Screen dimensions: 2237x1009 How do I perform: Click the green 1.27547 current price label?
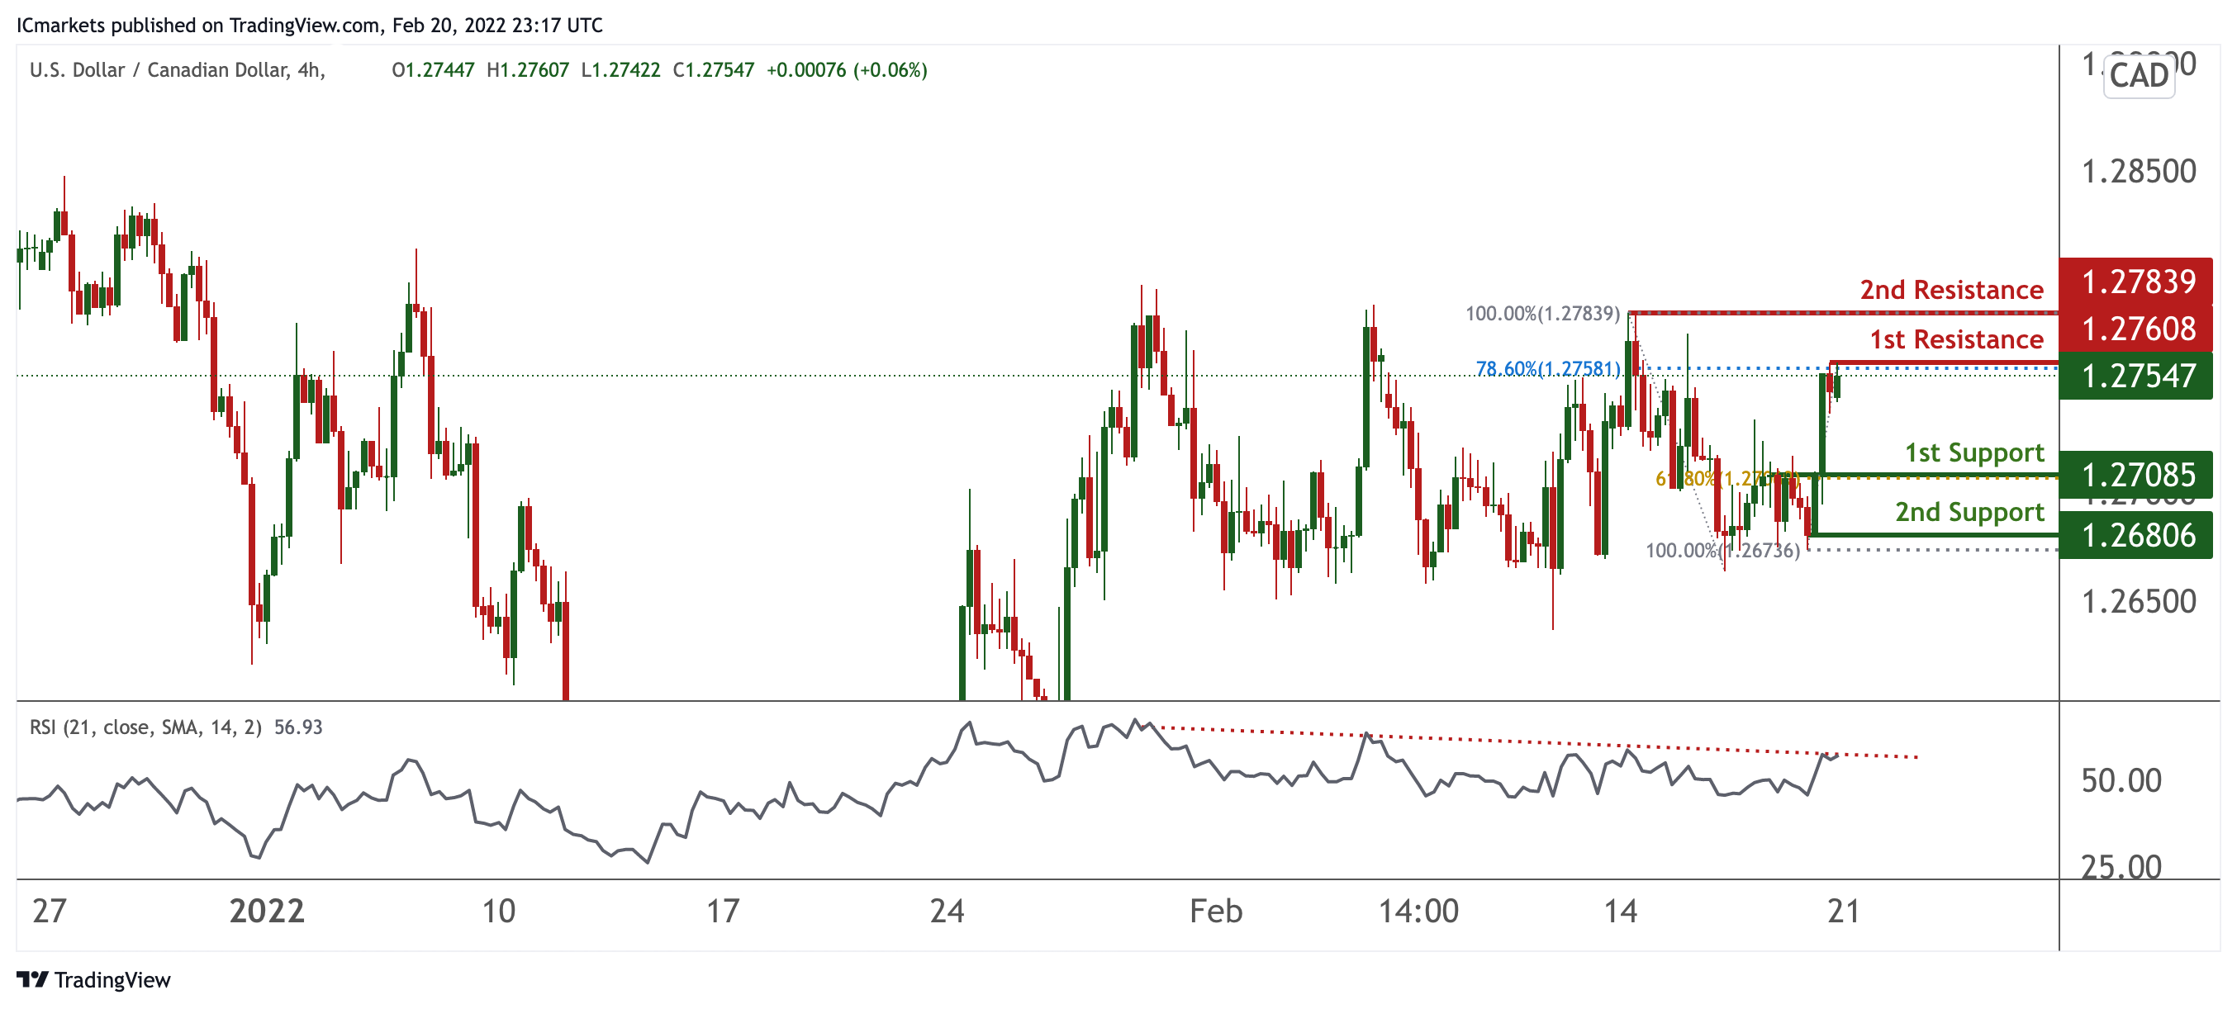[2137, 376]
